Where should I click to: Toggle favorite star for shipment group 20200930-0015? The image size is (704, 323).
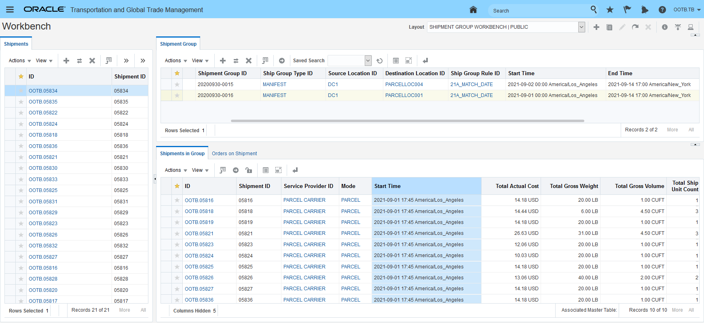coord(177,84)
